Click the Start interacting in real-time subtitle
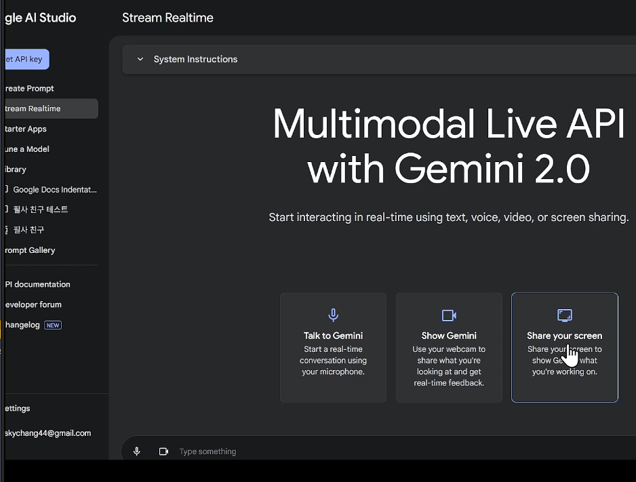The height and width of the screenshot is (482, 636). (449, 218)
